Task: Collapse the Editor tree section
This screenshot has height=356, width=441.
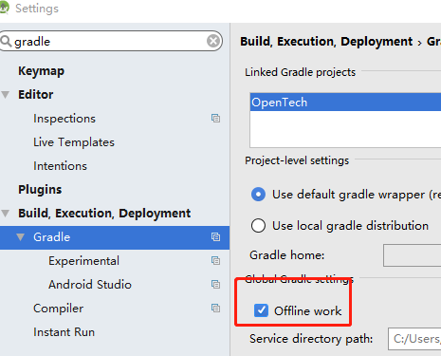Action: pyautogui.click(x=6, y=95)
